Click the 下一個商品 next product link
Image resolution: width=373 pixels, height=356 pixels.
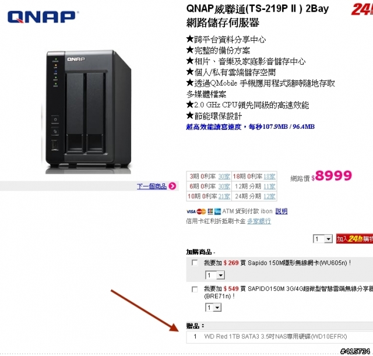(x=152, y=186)
